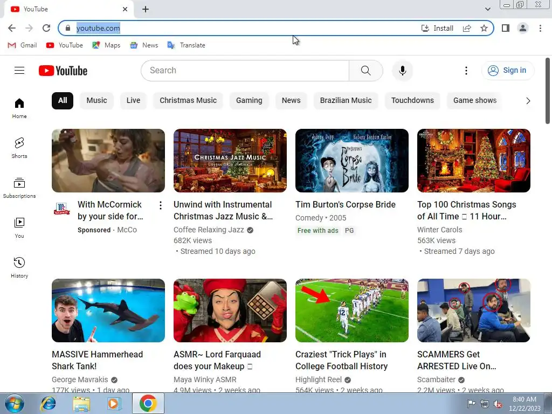The width and height of the screenshot is (552, 414).
Task: Open Coffee Relaxing Jazz channel link
Action: (209, 230)
